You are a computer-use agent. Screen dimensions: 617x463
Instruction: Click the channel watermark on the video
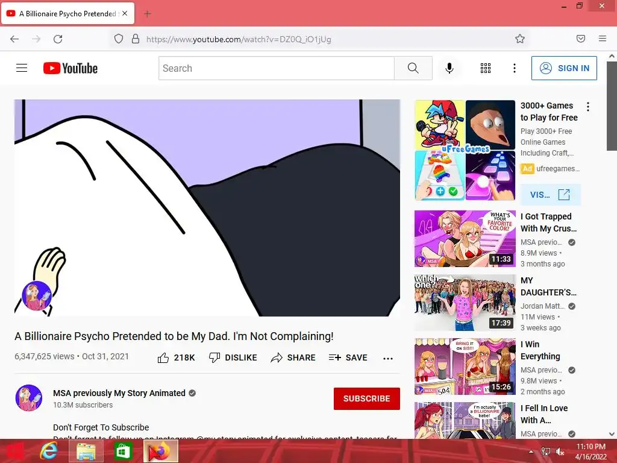coord(37,295)
